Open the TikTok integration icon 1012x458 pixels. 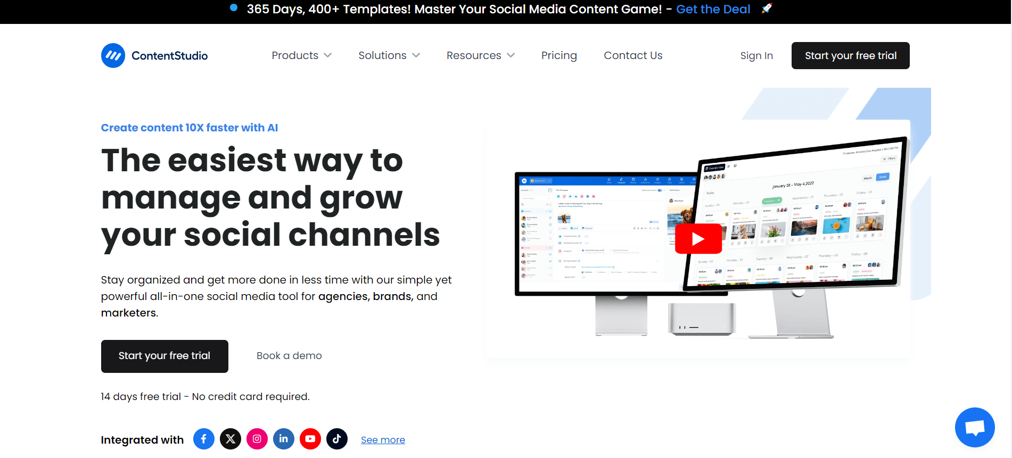pos(337,439)
